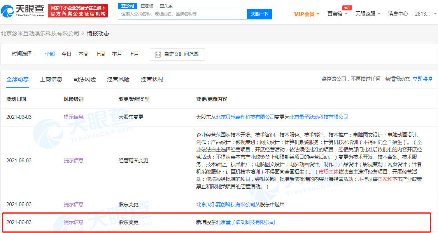Open 北京量子跃动科技有限公司 in 新增股东 row
438x233 pixels.
pyautogui.click(x=245, y=223)
